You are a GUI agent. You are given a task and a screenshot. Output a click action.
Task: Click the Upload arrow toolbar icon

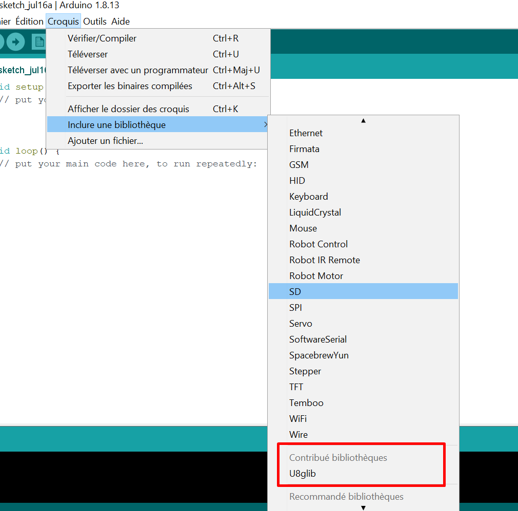coord(15,42)
